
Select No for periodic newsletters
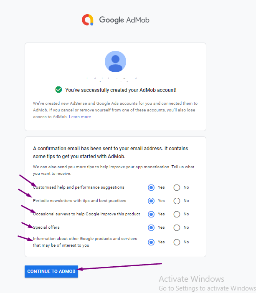click(x=177, y=201)
